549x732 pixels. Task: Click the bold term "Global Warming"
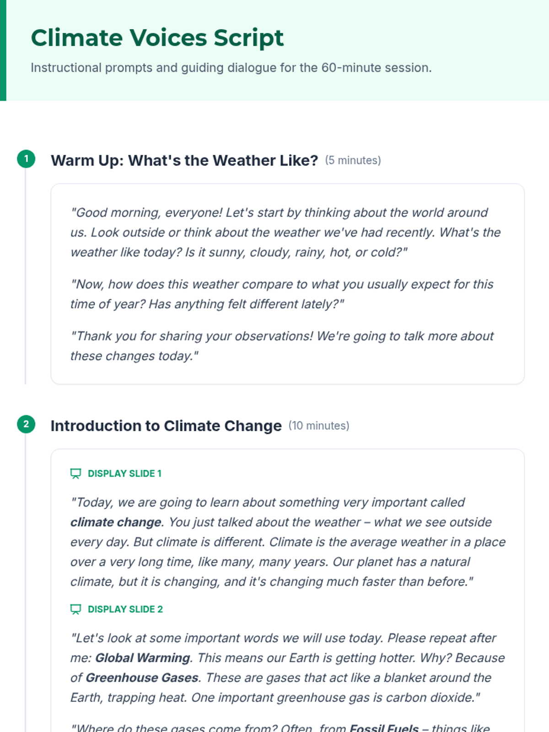(142, 658)
